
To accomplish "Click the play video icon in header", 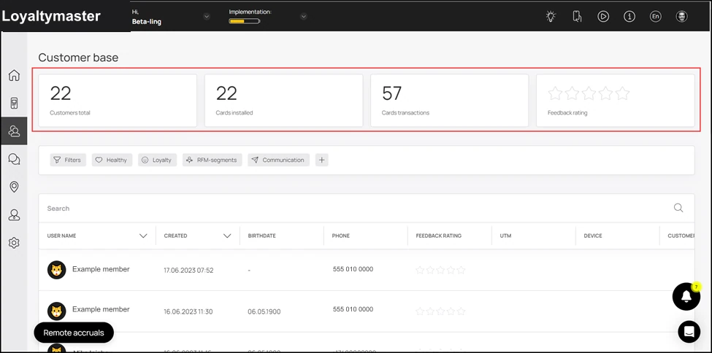I will (x=603, y=16).
